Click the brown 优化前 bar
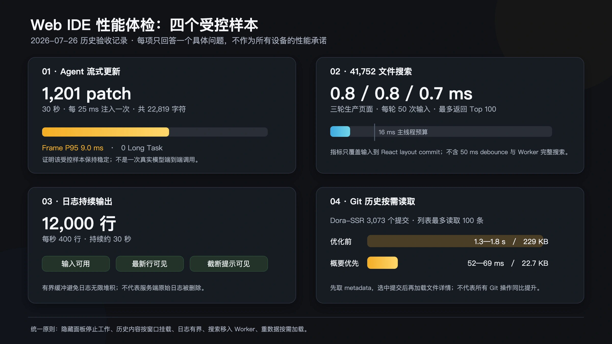 (x=455, y=241)
